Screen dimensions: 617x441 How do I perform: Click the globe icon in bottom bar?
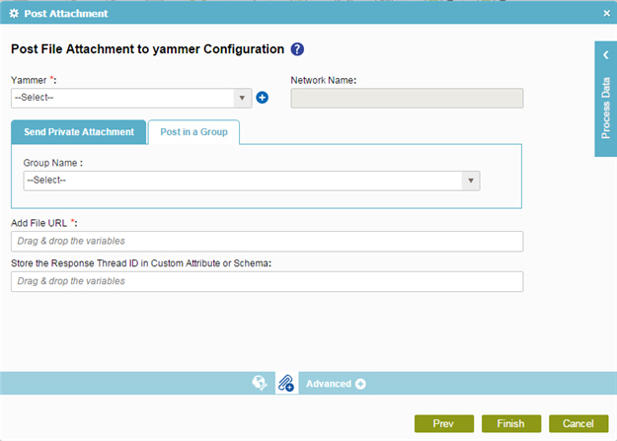[260, 383]
